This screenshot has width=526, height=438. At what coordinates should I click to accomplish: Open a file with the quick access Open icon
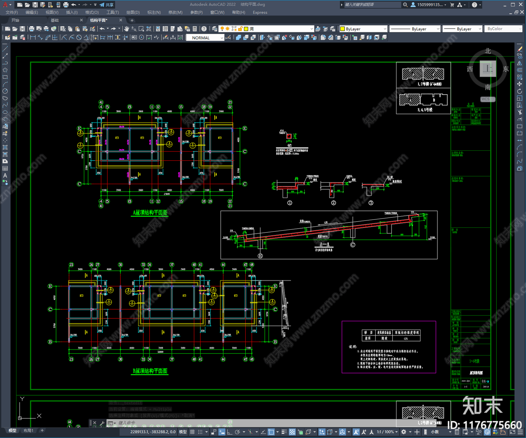(27, 5)
